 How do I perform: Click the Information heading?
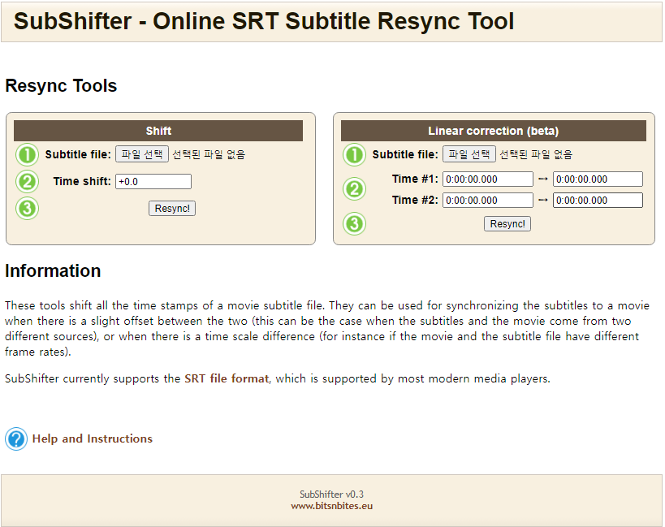53,271
